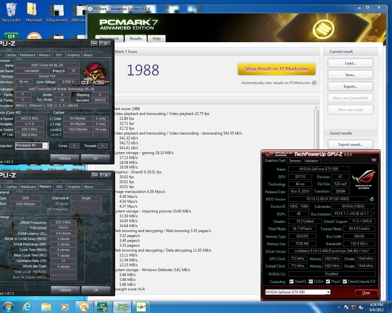Toggle Automatically view results on PCMark.com
The image size is (392, 313).
[314, 83]
